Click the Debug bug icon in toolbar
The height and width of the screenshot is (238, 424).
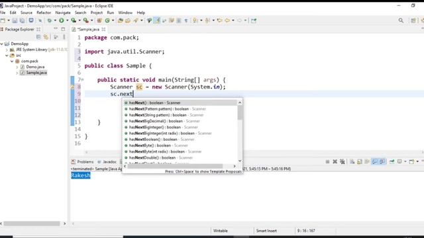tap(50, 20)
